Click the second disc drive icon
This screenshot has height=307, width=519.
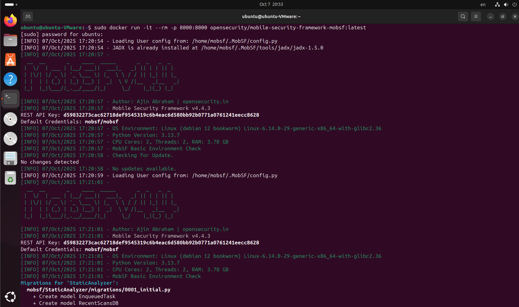10,139
